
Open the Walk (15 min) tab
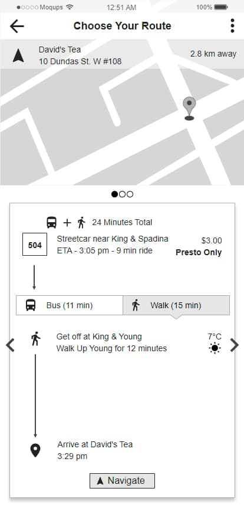coord(176,305)
